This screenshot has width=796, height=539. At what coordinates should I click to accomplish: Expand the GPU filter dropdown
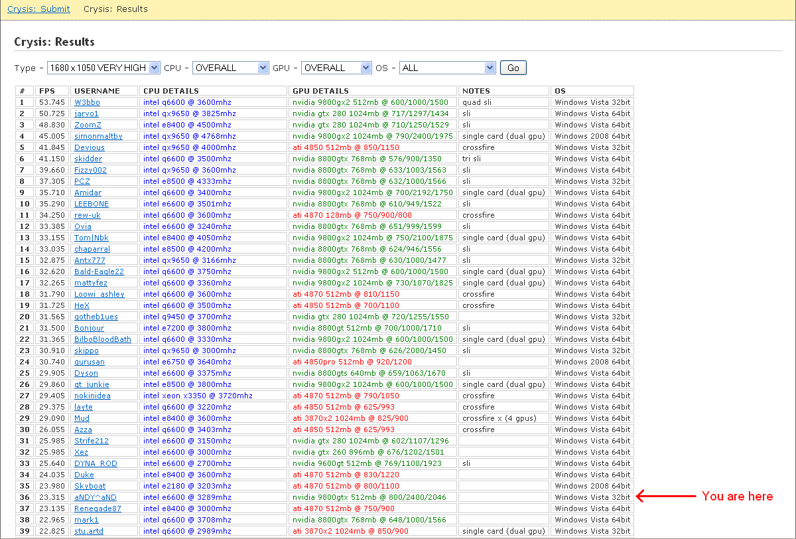(x=336, y=68)
